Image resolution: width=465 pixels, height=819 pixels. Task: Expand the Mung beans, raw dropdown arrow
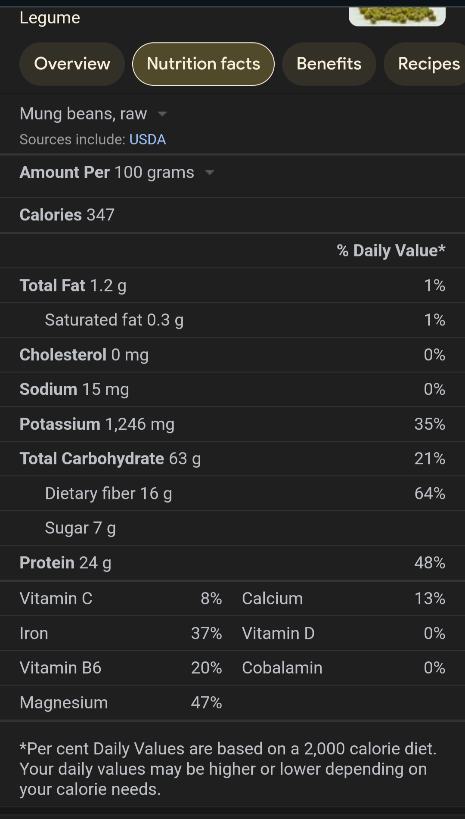pyautogui.click(x=162, y=114)
